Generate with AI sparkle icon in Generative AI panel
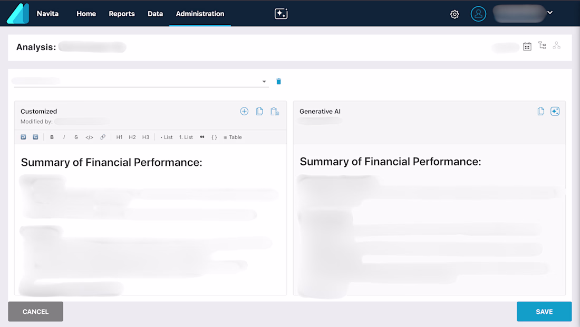This screenshot has height=327, width=580. 555,111
